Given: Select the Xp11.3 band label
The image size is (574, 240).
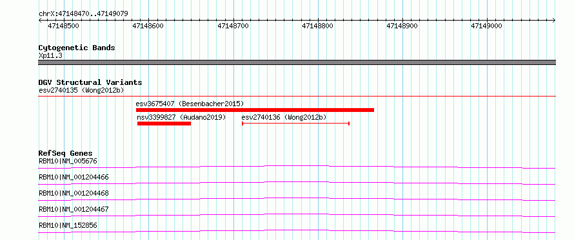Looking at the screenshot, I should pyautogui.click(x=50, y=56).
